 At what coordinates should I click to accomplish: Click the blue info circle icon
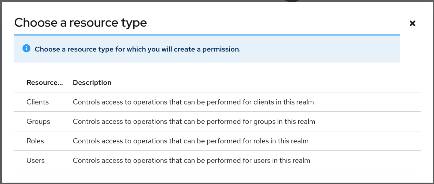26,48
